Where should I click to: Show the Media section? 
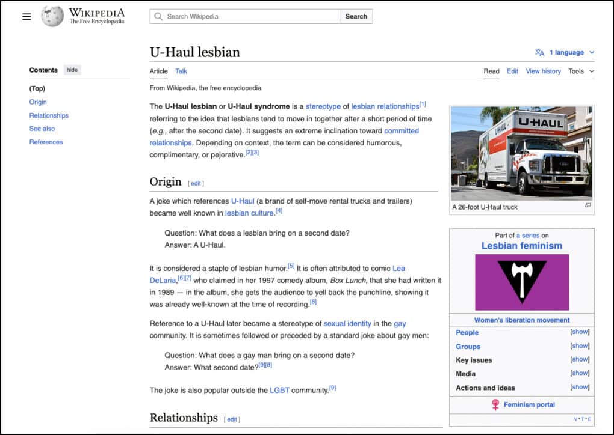[580, 373]
